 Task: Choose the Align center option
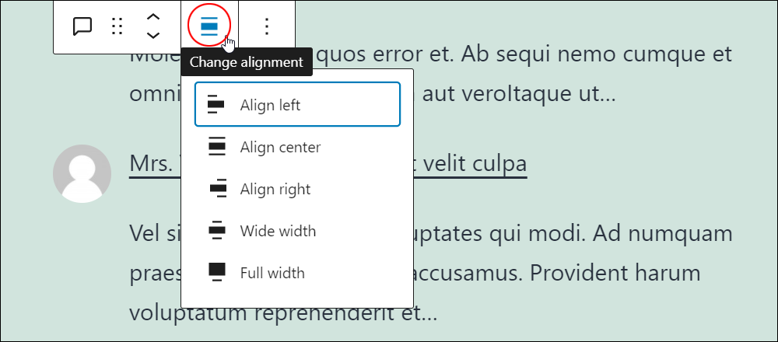[x=297, y=147]
